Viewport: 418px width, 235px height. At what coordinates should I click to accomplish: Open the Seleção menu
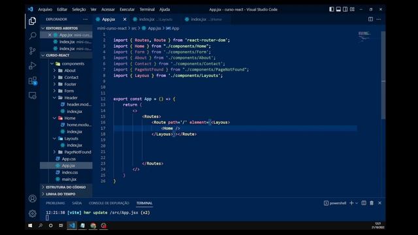coord(79,9)
